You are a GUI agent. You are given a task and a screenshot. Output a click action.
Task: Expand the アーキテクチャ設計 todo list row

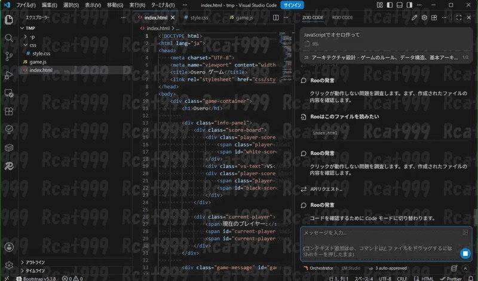pos(386,57)
